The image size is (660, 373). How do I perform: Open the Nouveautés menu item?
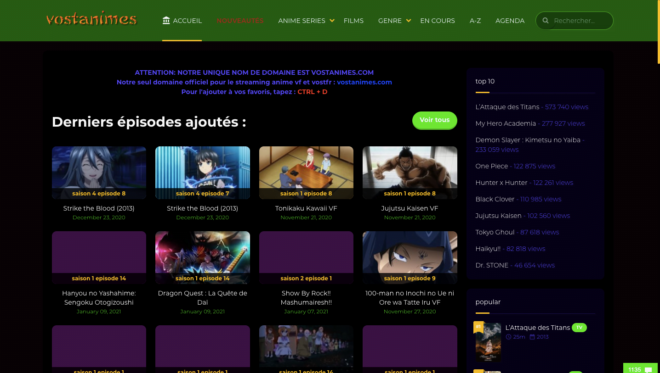coord(240,21)
